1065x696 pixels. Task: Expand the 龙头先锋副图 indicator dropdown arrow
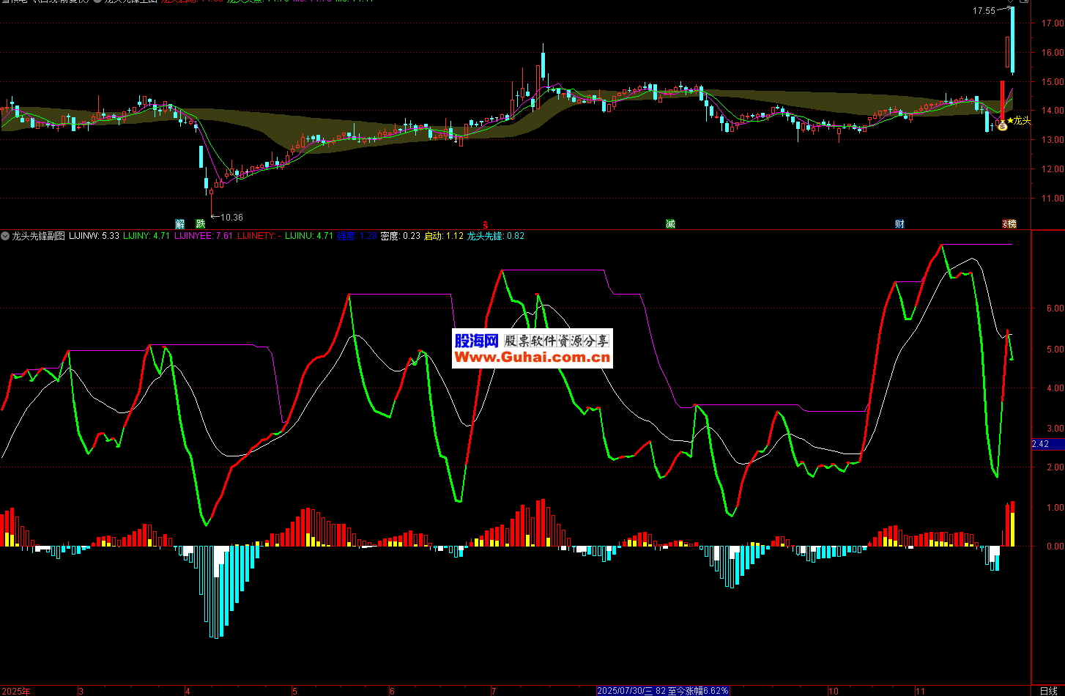click(x=6, y=236)
